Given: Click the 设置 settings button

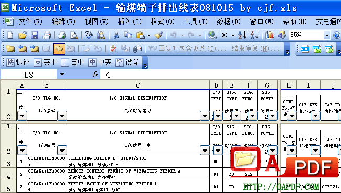Looking at the screenshot, I should tap(127, 62).
